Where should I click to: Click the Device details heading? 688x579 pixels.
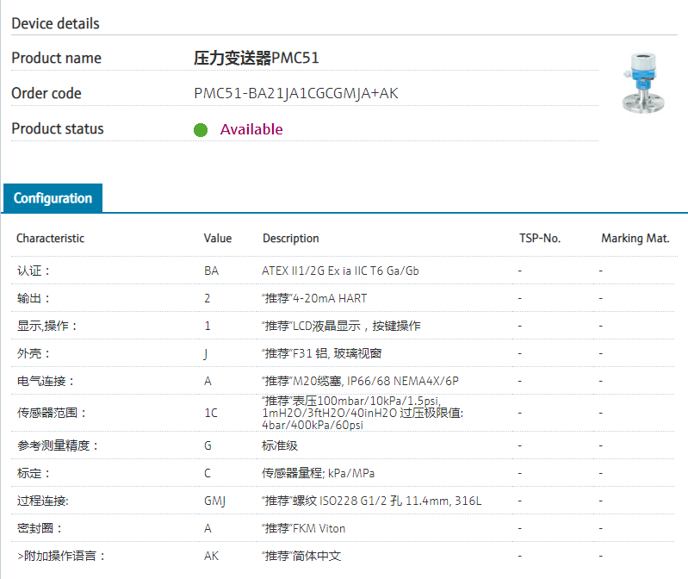point(55,23)
